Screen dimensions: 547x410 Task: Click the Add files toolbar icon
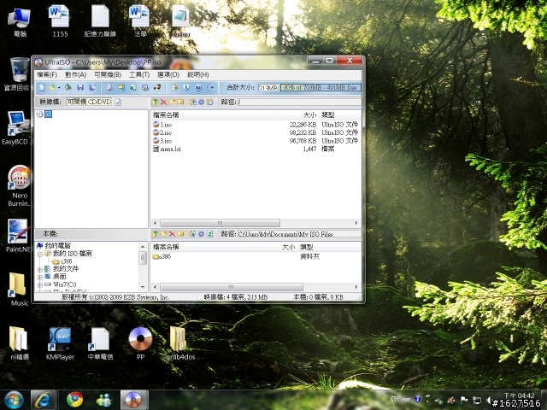click(x=174, y=87)
